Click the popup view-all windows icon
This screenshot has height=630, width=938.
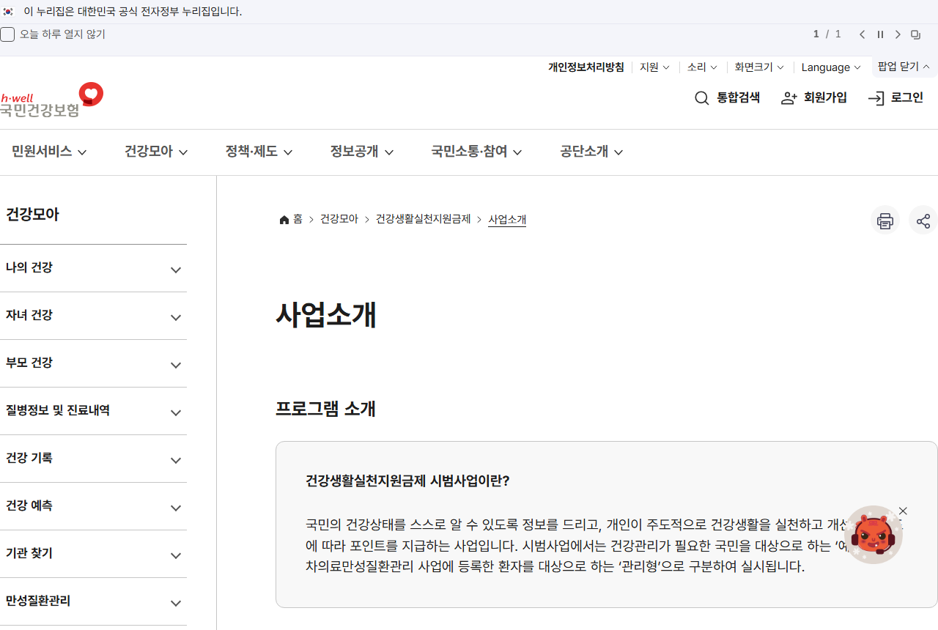(915, 34)
